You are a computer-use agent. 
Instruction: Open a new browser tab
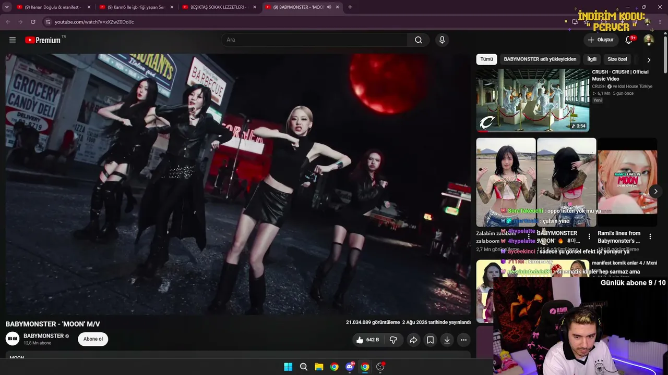pos(350,7)
